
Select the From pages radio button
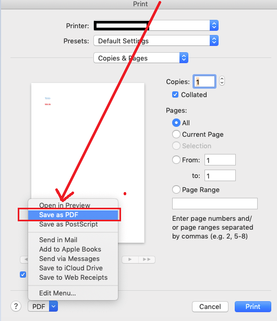(176, 160)
